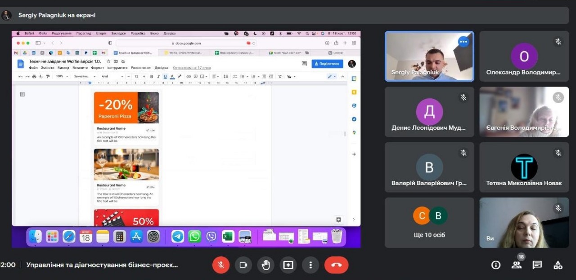Click the blue 'Поділитися' share button
Image resolution: width=576 pixels, height=280 pixels.
pos(327,64)
